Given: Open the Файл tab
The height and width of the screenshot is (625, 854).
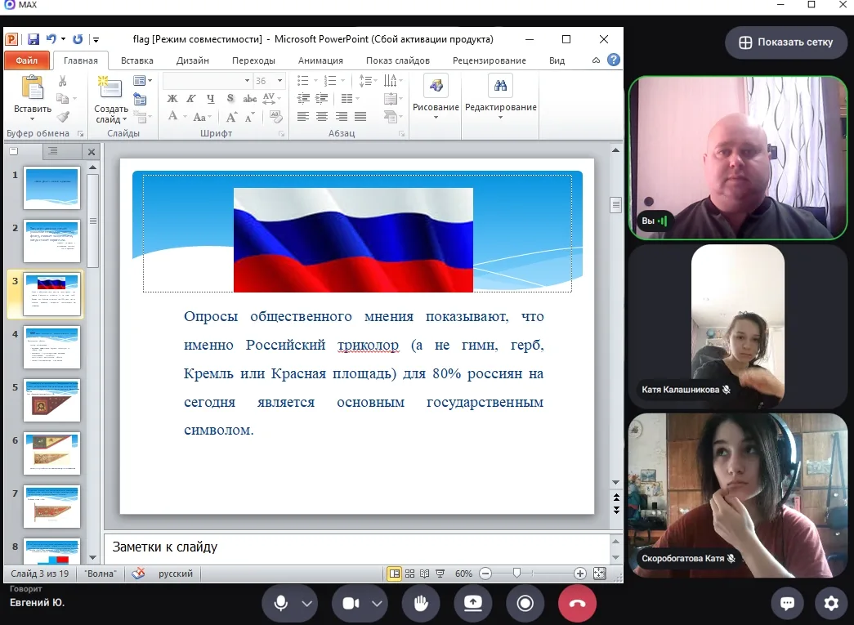Looking at the screenshot, I should point(27,60).
